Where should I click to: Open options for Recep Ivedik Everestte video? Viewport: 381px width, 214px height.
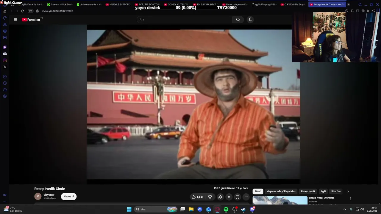point(351,199)
